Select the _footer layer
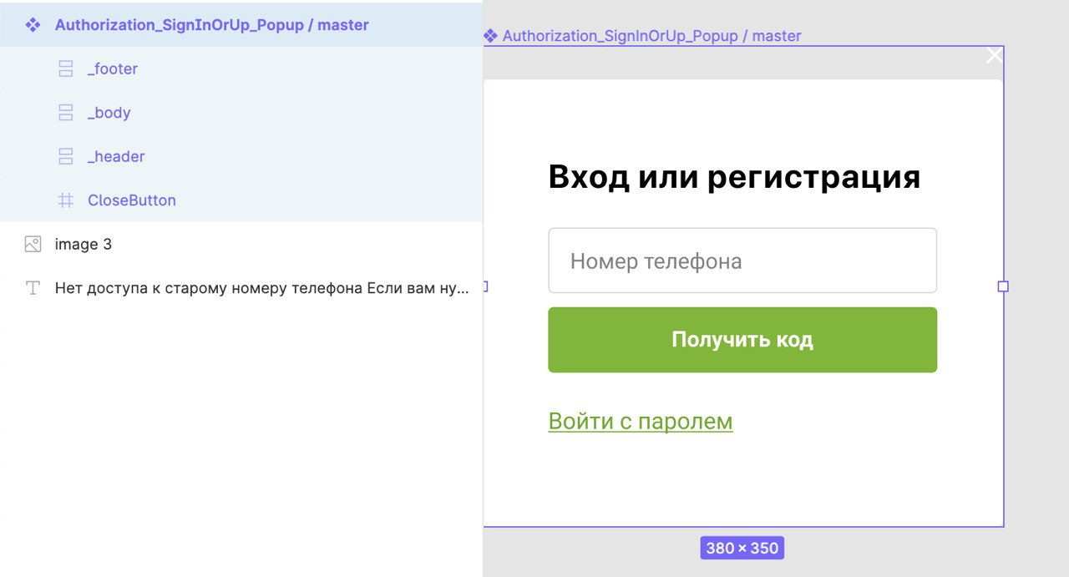 (x=241, y=69)
